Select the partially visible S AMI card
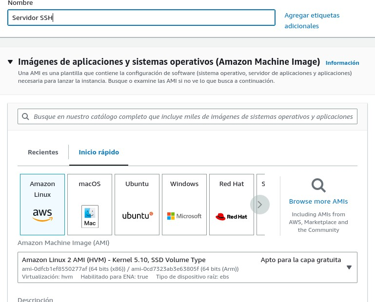This screenshot has height=302, width=375. point(261,205)
